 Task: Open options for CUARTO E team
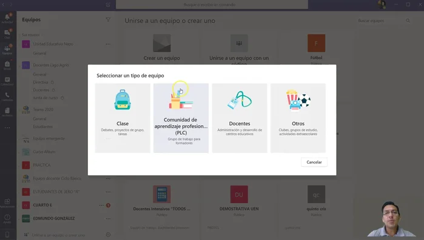pos(101,206)
